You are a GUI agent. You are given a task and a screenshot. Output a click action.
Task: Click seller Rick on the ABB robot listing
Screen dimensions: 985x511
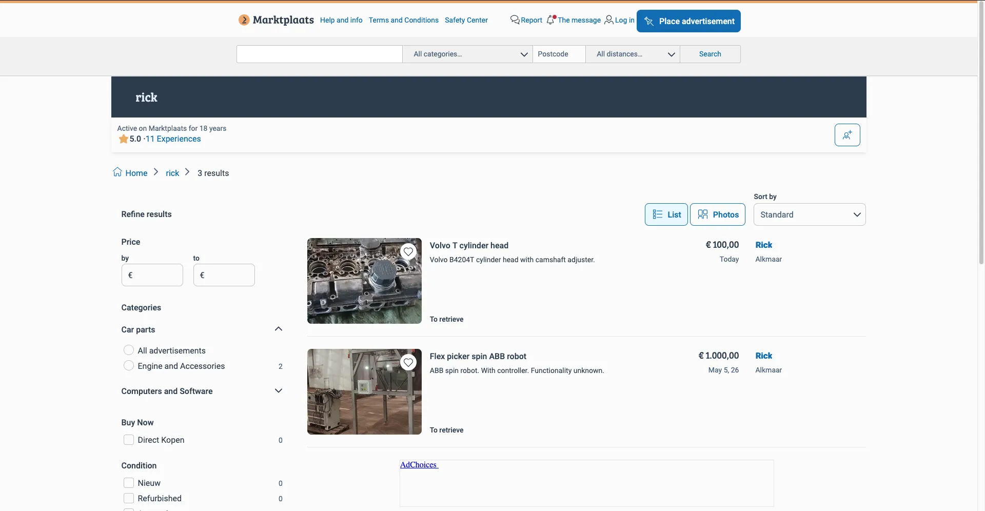[763, 356]
